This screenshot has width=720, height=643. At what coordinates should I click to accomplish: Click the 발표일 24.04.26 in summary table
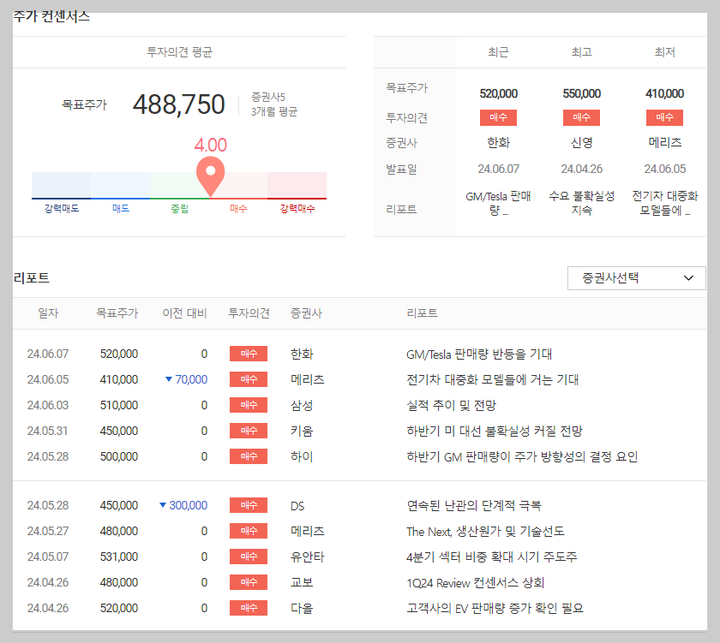click(x=582, y=170)
